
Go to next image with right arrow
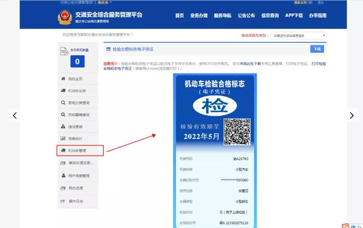coord(352,115)
